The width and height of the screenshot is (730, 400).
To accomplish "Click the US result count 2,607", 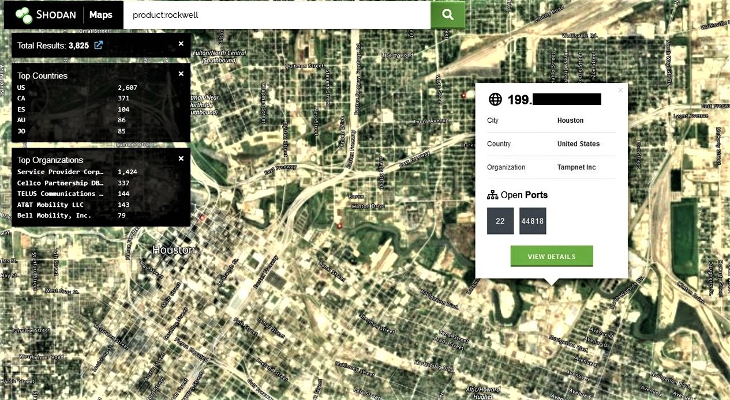I will pyautogui.click(x=128, y=88).
